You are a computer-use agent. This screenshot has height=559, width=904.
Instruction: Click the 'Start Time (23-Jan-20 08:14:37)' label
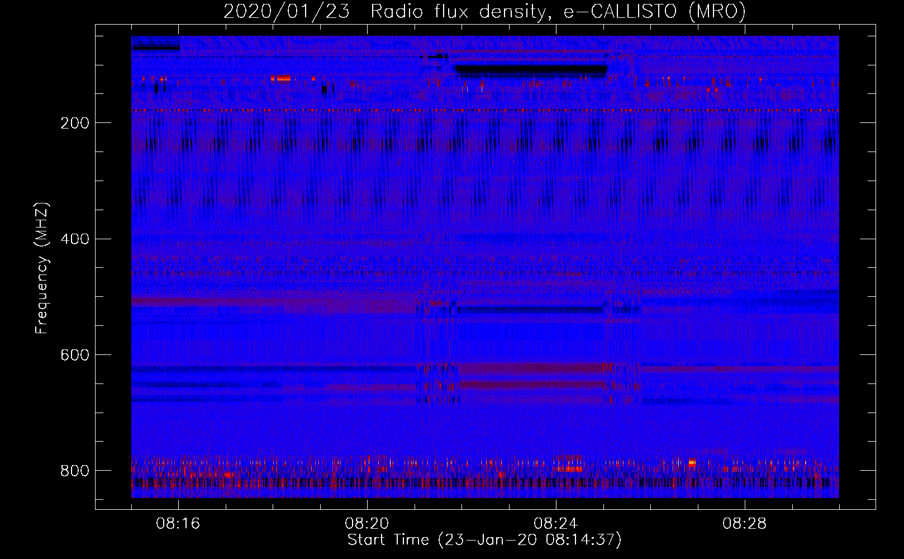[484, 540]
